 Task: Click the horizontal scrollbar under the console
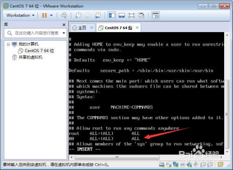(117, 157)
